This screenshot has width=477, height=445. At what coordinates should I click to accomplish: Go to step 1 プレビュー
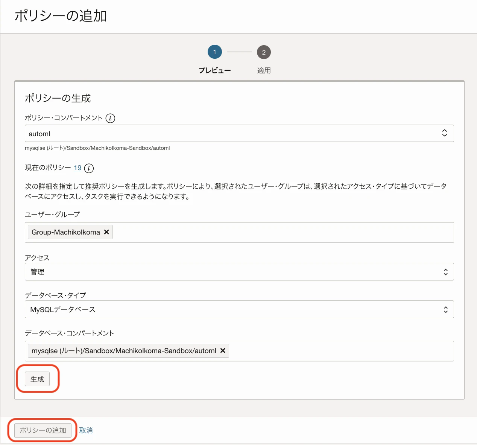point(215,52)
